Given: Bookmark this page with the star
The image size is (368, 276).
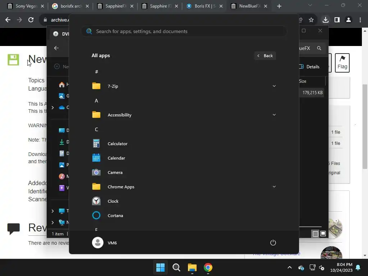Looking at the screenshot, I should point(311,20).
